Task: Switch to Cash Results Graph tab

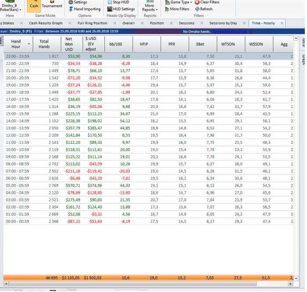Action: pyautogui.click(x=46, y=23)
